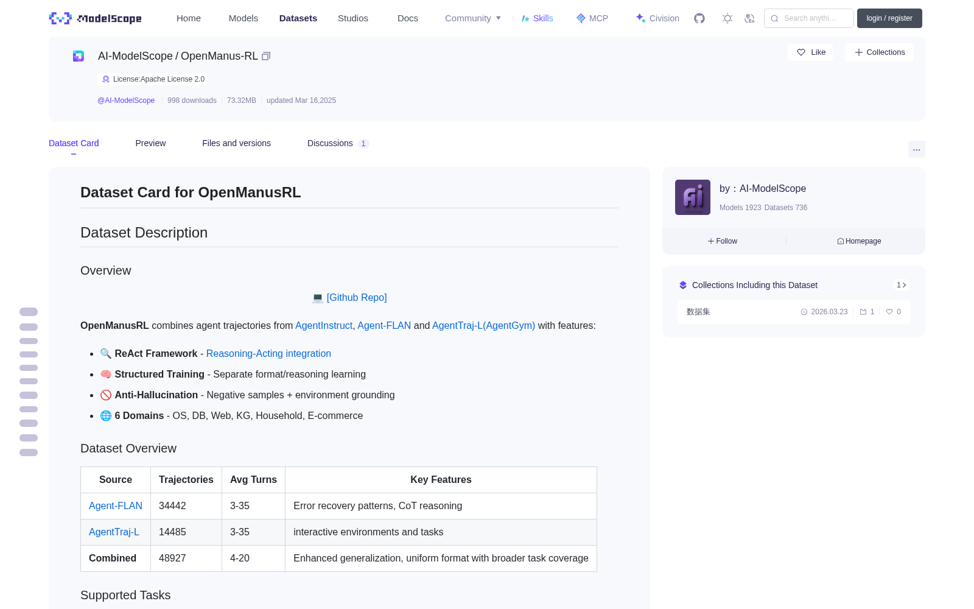Click the Discussions count badge '1'
This screenshot has width=974, height=609.
click(x=363, y=144)
